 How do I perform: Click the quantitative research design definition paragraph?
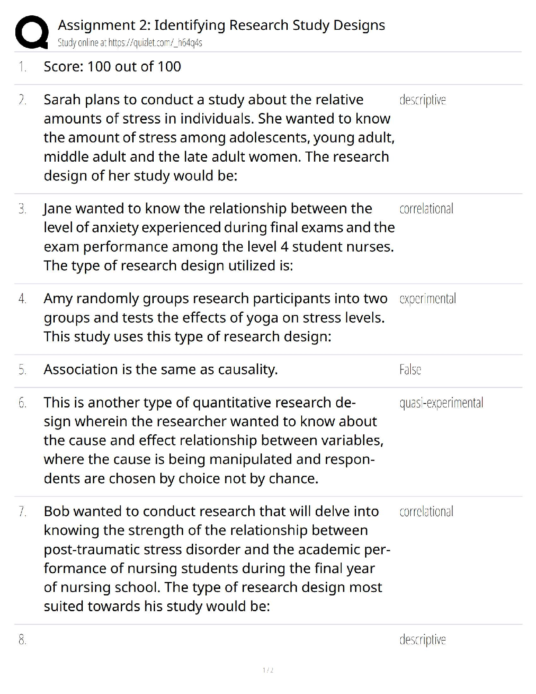click(213, 440)
